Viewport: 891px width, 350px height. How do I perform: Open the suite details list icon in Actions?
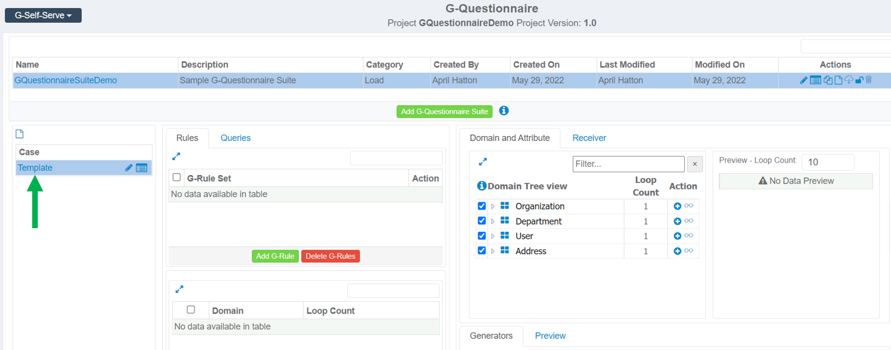click(815, 80)
